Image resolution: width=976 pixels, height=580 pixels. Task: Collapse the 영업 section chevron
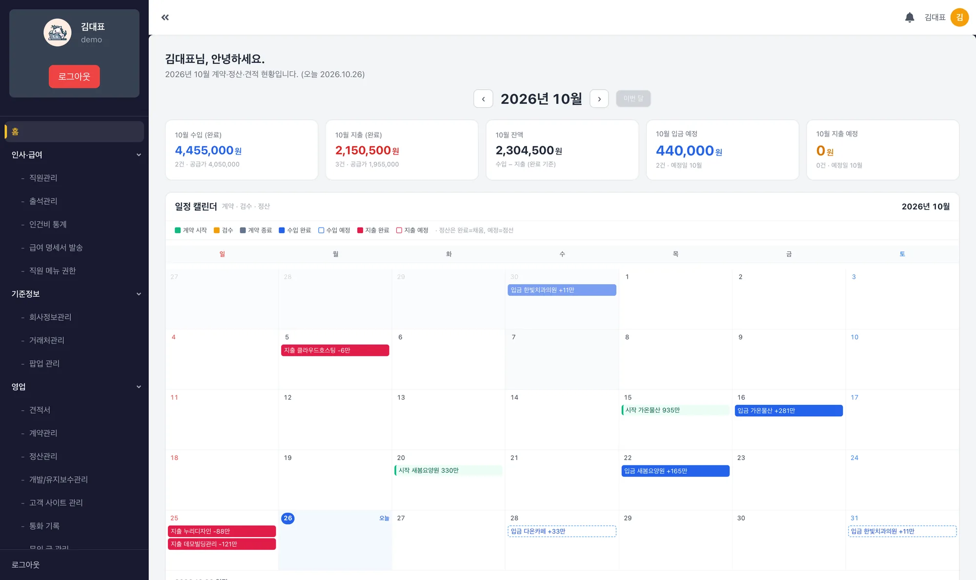139,387
